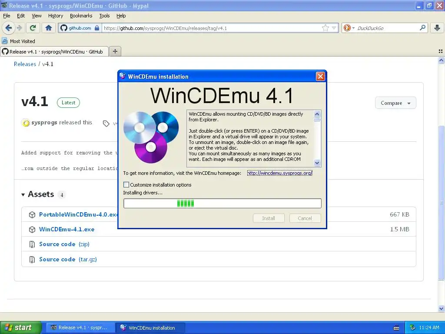Open the Home page icon
The width and height of the screenshot is (445, 334).
[49, 28]
